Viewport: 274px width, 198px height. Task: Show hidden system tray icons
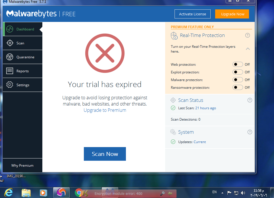click(222, 193)
